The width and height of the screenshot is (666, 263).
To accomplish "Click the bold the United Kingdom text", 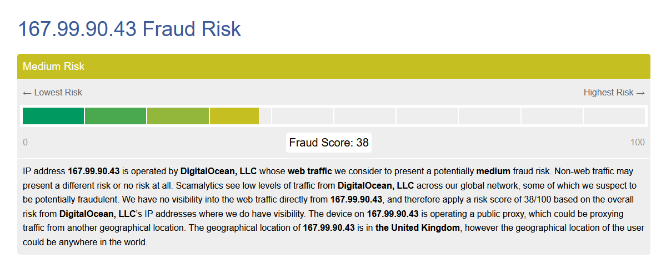I will click(x=418, y=228).
